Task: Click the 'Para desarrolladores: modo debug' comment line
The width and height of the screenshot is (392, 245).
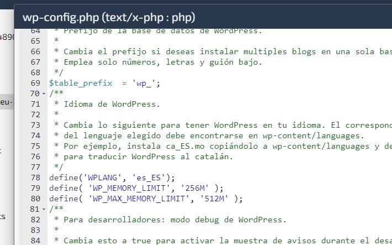Action: pyautogui.click(x=170, y=220)
